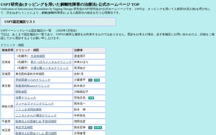The image size is (216, 135).
Task: Open the フィールファインクリニック link
Action: pos(35,104)
